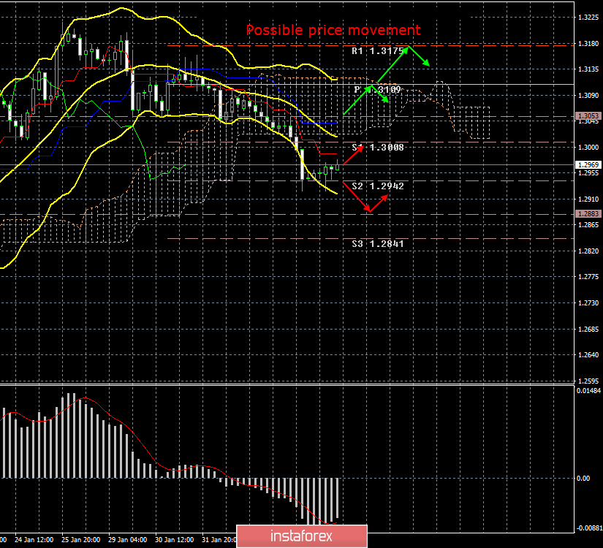Click the '25 Jan 20:00' time label

click(x=80, y=540)
